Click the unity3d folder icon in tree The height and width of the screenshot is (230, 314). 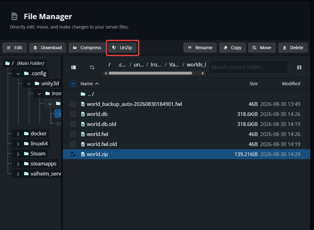click(x=37, y=83)
